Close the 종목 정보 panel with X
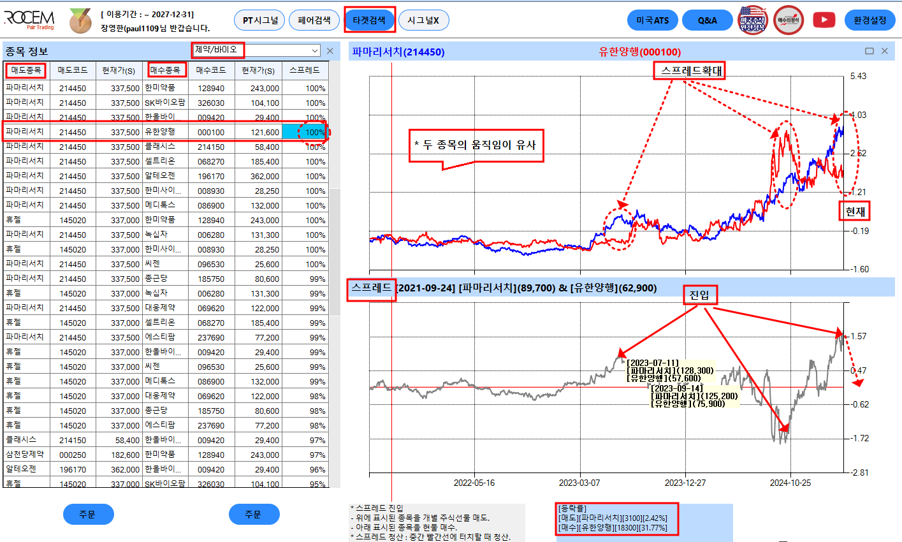Screen dimensions: 902x542 tap(330, 51)
